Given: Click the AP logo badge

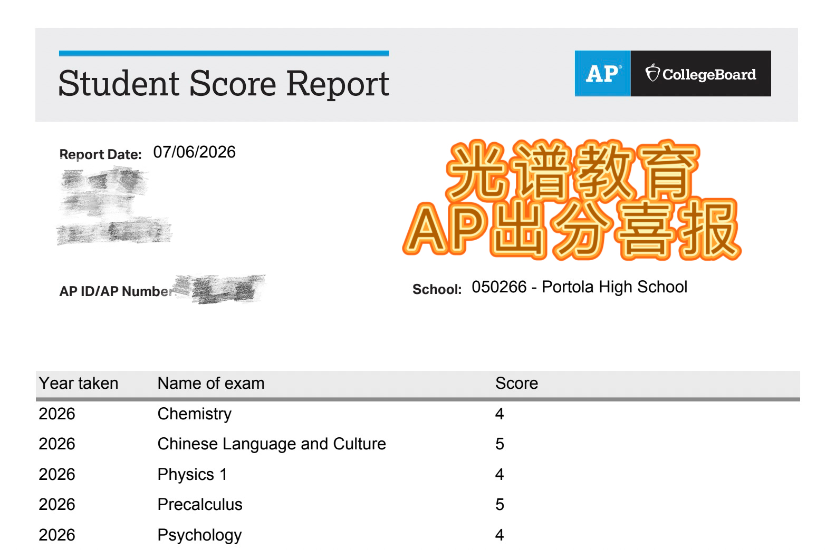Looking at the screenshot, I should pos(603,73).
